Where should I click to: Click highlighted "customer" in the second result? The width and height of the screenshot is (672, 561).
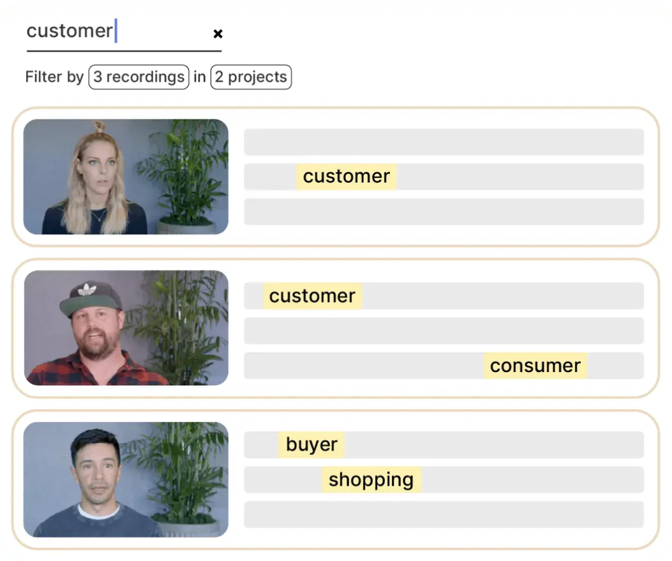click(312, 296)
